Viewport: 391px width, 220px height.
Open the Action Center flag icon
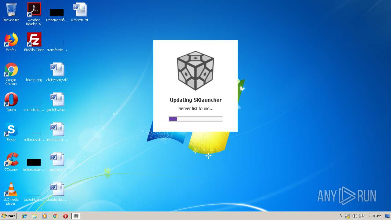362,216
